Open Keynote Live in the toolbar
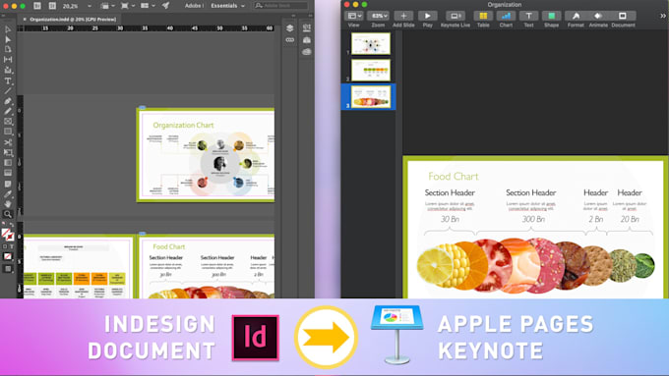Image resolution: width=669 pixels, height=376 pixels. [x=455, y=16]
